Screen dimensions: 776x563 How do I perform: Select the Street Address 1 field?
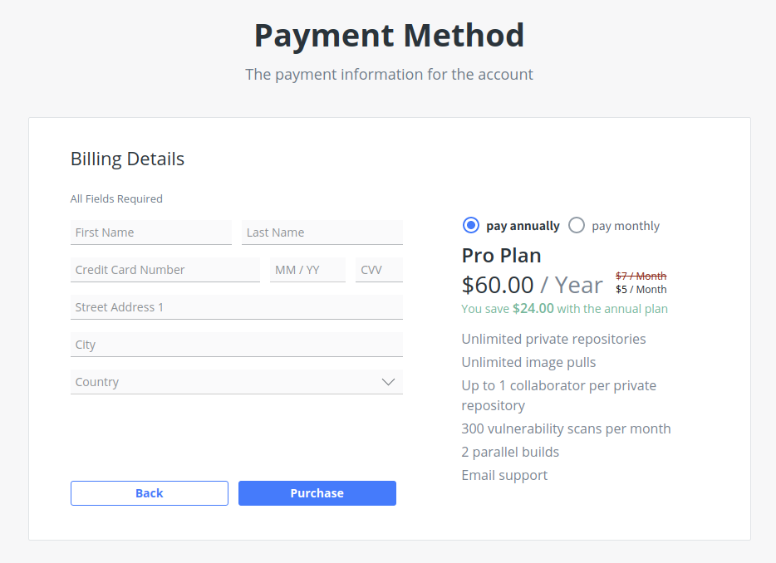(x=236, y=307)
